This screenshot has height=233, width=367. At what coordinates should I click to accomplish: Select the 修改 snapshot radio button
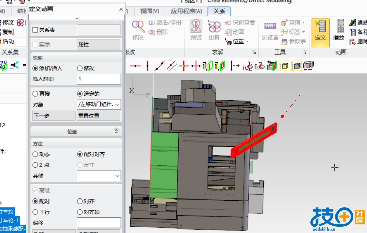pyautogui.click(x=80, y=68)
